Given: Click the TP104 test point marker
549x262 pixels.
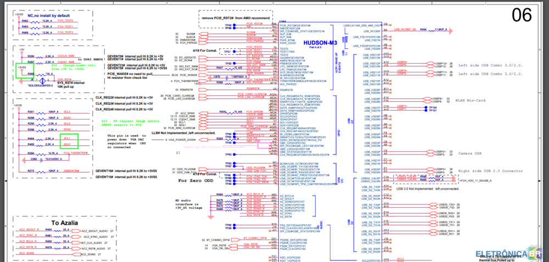Looking at the screenshot, I should click(x=425, y=107).
